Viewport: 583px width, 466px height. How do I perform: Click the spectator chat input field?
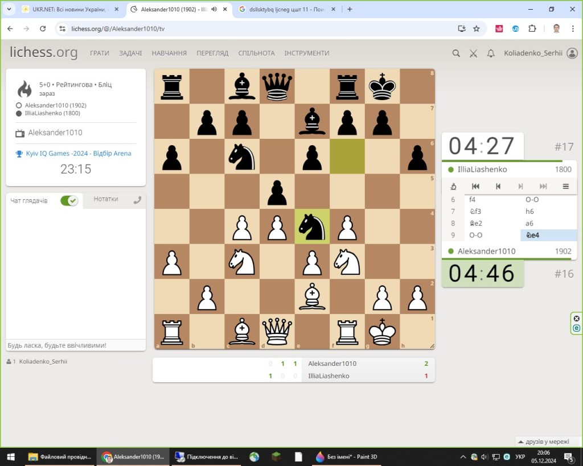[x=75, y=345]
